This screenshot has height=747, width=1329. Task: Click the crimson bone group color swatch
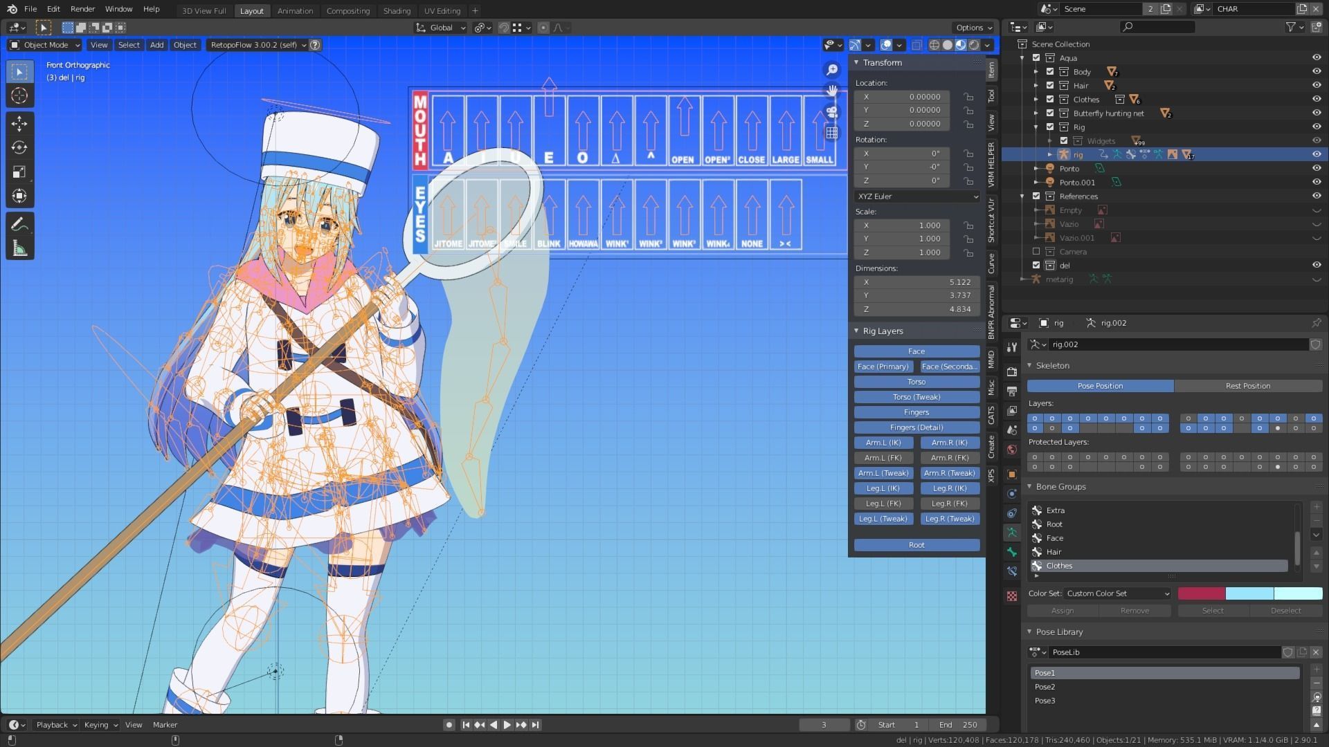click(x=1202, y=593)
